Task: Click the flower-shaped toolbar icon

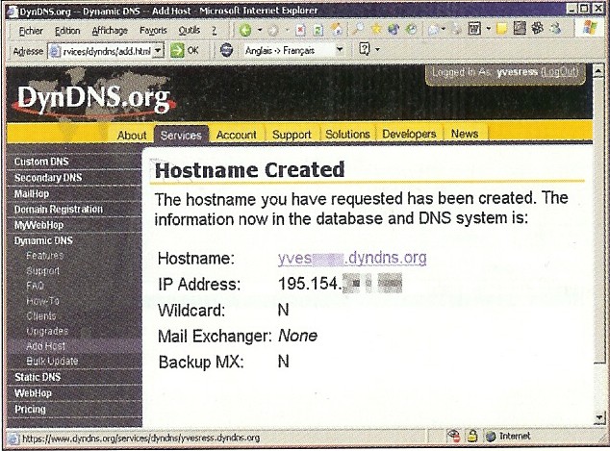Action: click(538, 28)
